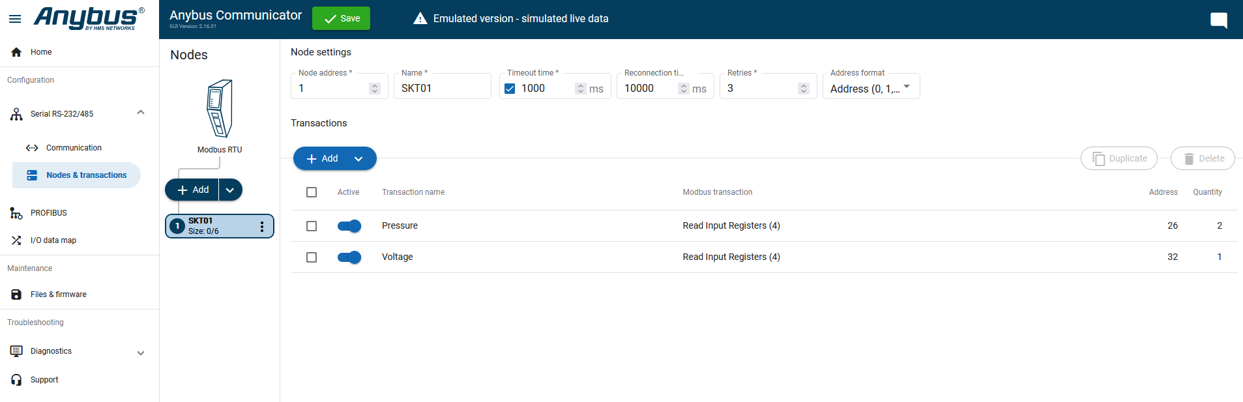Open the SKT01 node three-dot menu

point(262,226)
